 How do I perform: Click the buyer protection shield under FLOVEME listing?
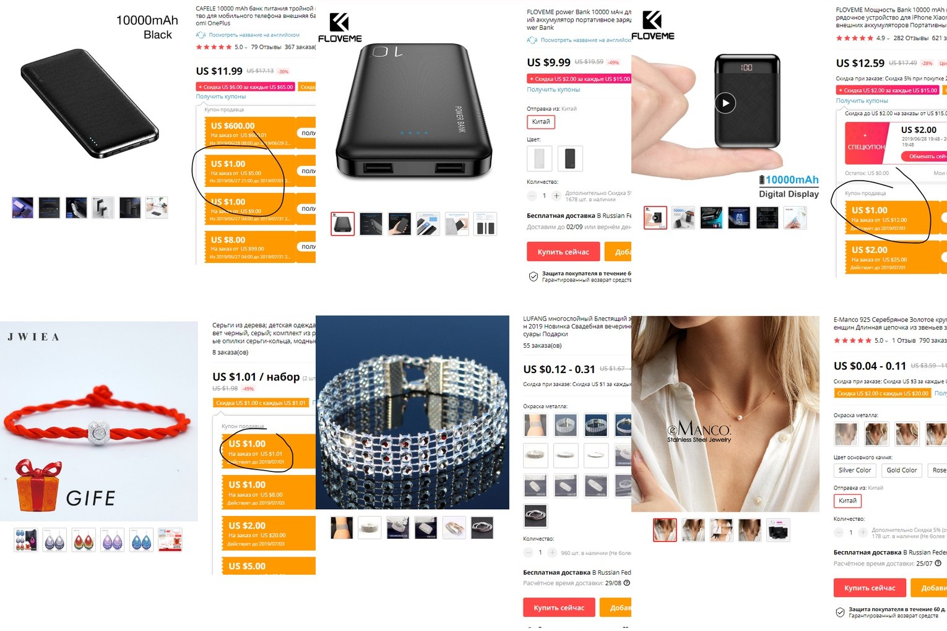(x=533, y=277)
